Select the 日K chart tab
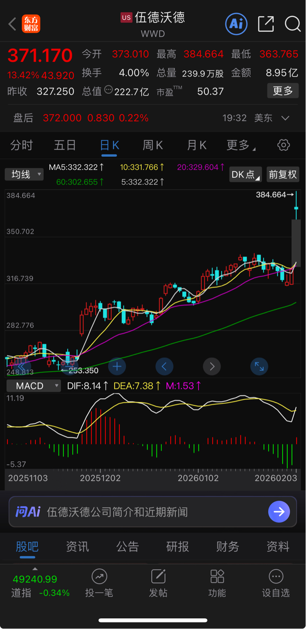The height and width of the screenshot is (629, 306). click(109, 145)
